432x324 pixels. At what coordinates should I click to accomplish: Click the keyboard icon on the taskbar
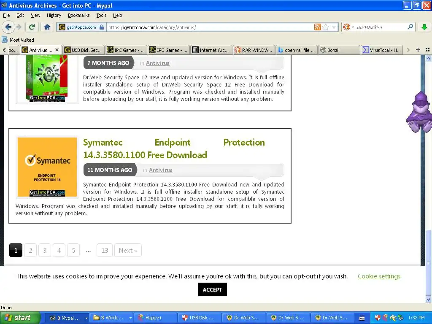click(362, 318)
